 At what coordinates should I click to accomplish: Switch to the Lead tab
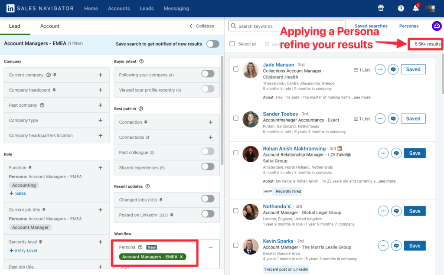tap(15, 26)
